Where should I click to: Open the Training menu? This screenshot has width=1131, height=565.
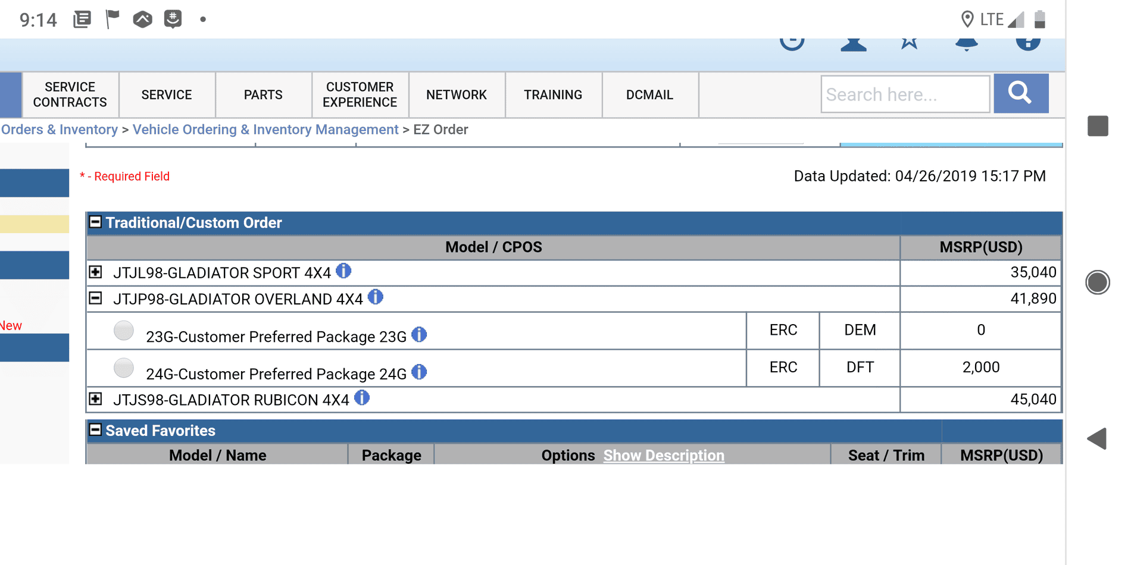553,95
